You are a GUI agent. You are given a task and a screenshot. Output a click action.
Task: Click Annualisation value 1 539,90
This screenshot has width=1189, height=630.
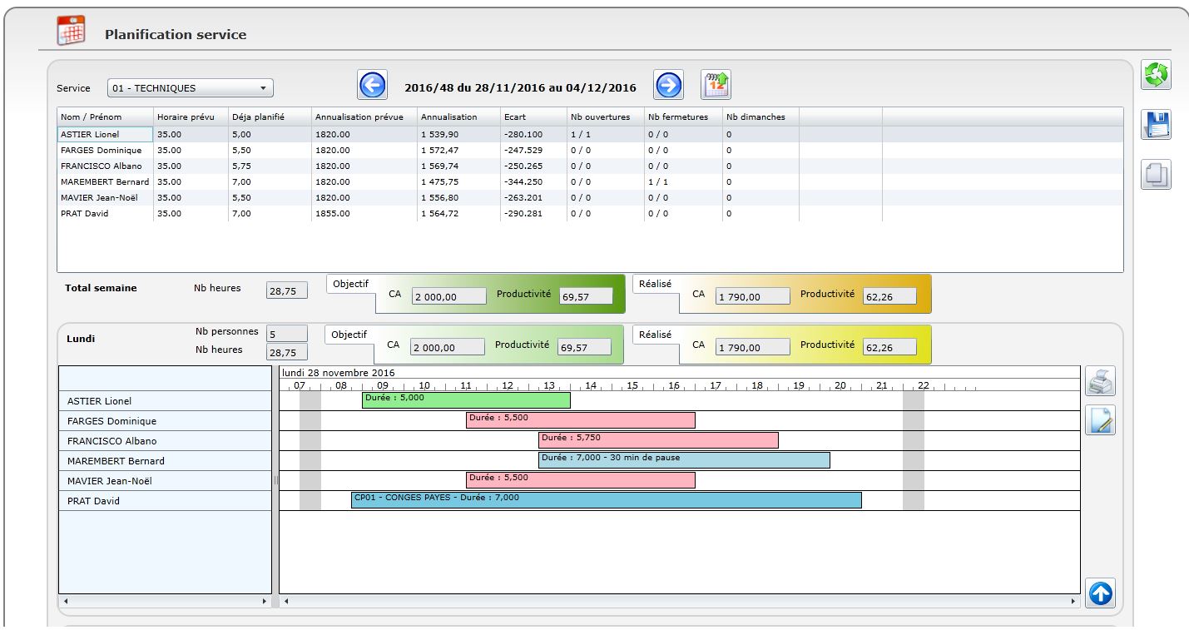coord(439,135)
